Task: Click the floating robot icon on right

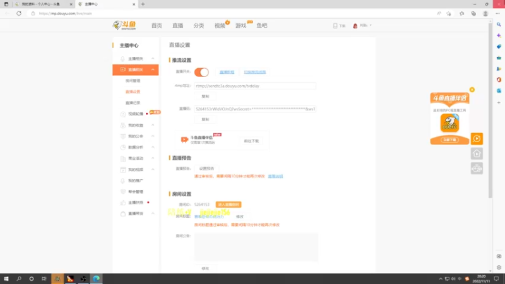Action: point(477,169)
